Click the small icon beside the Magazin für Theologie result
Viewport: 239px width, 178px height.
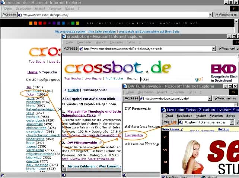pos(99,115)
